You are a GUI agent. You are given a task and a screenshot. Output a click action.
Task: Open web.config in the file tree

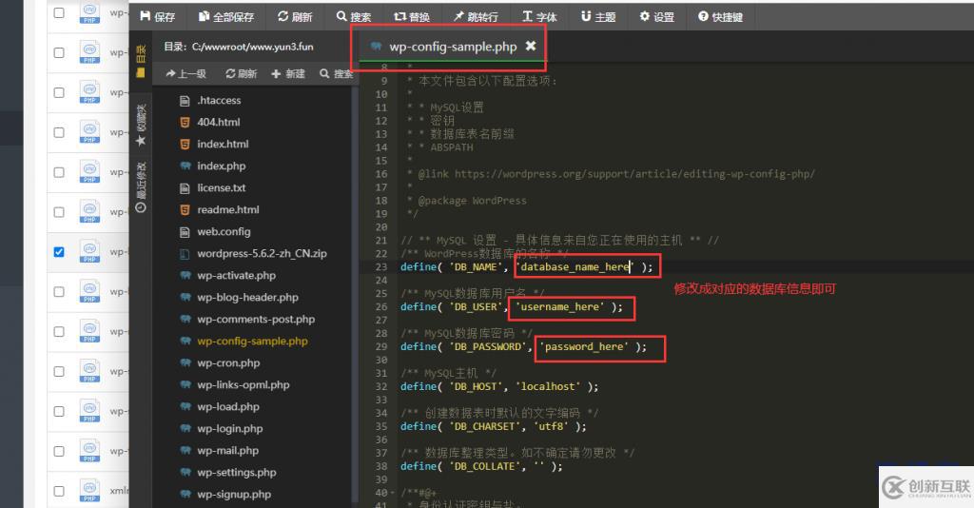[x=224, y=231]
